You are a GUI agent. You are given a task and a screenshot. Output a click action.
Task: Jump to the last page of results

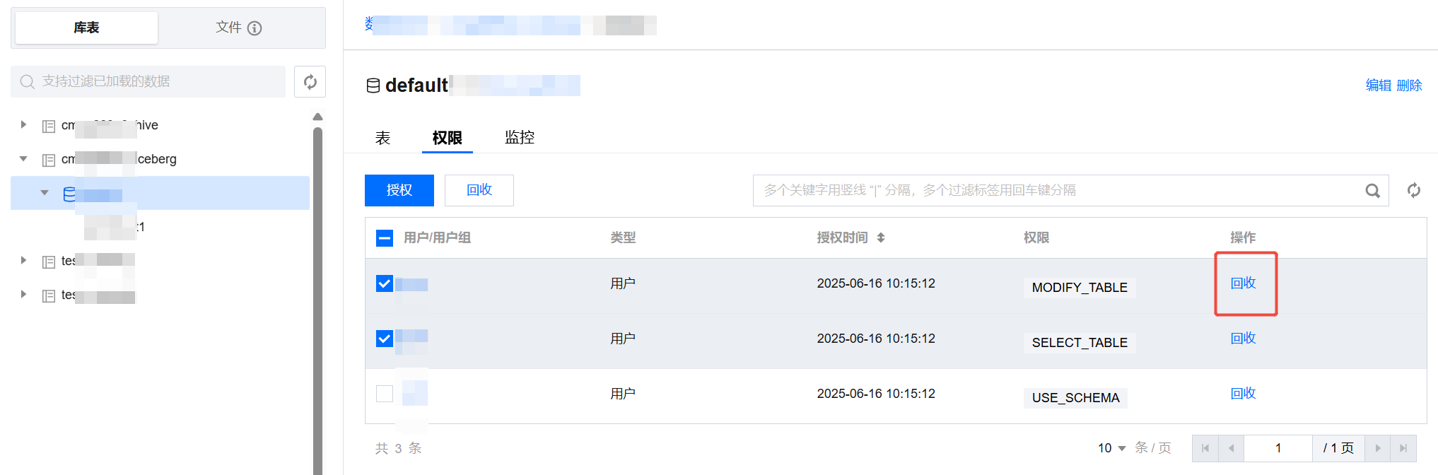(1403, 448)
